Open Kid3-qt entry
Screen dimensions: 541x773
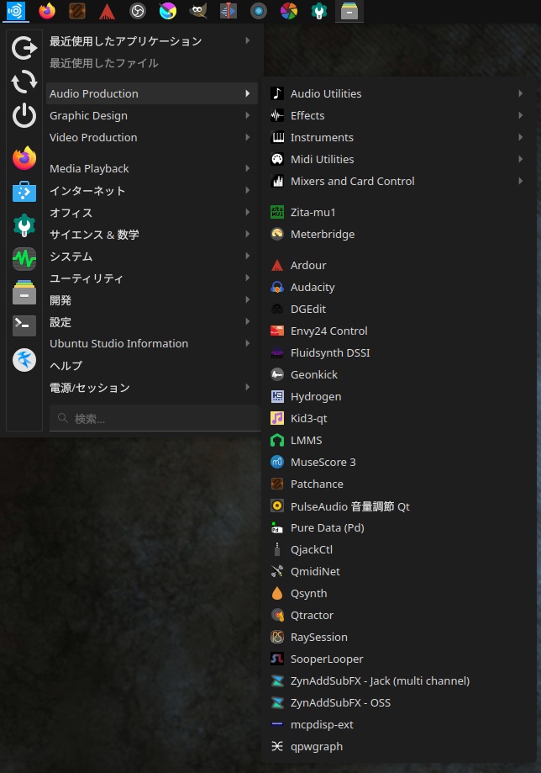click(x=399, y=419)
